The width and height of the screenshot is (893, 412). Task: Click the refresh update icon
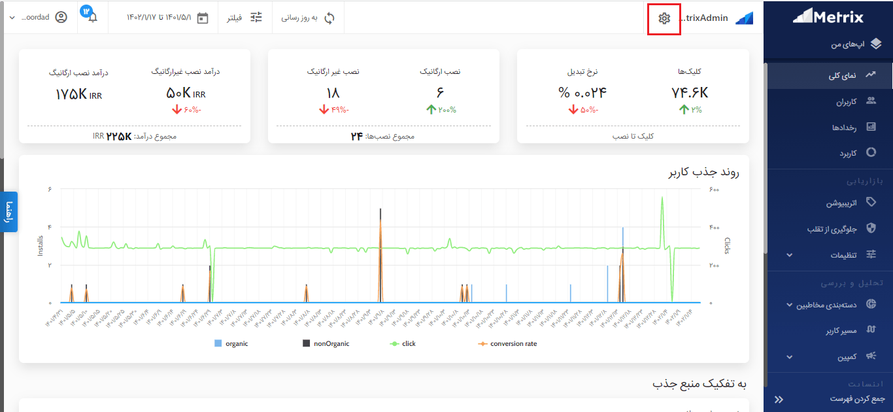pos(329,18)
